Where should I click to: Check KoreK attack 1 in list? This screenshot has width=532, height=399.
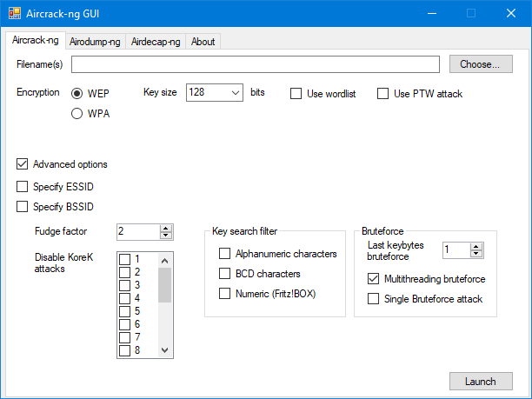(x=125, y=259)
